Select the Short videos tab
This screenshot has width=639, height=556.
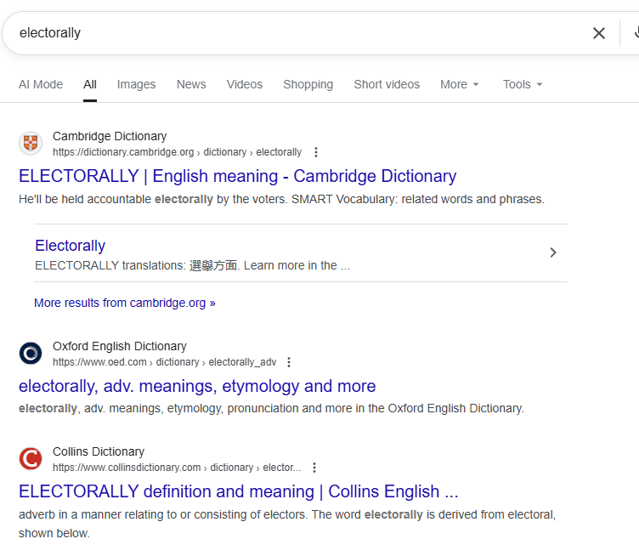tap(387, 84)
